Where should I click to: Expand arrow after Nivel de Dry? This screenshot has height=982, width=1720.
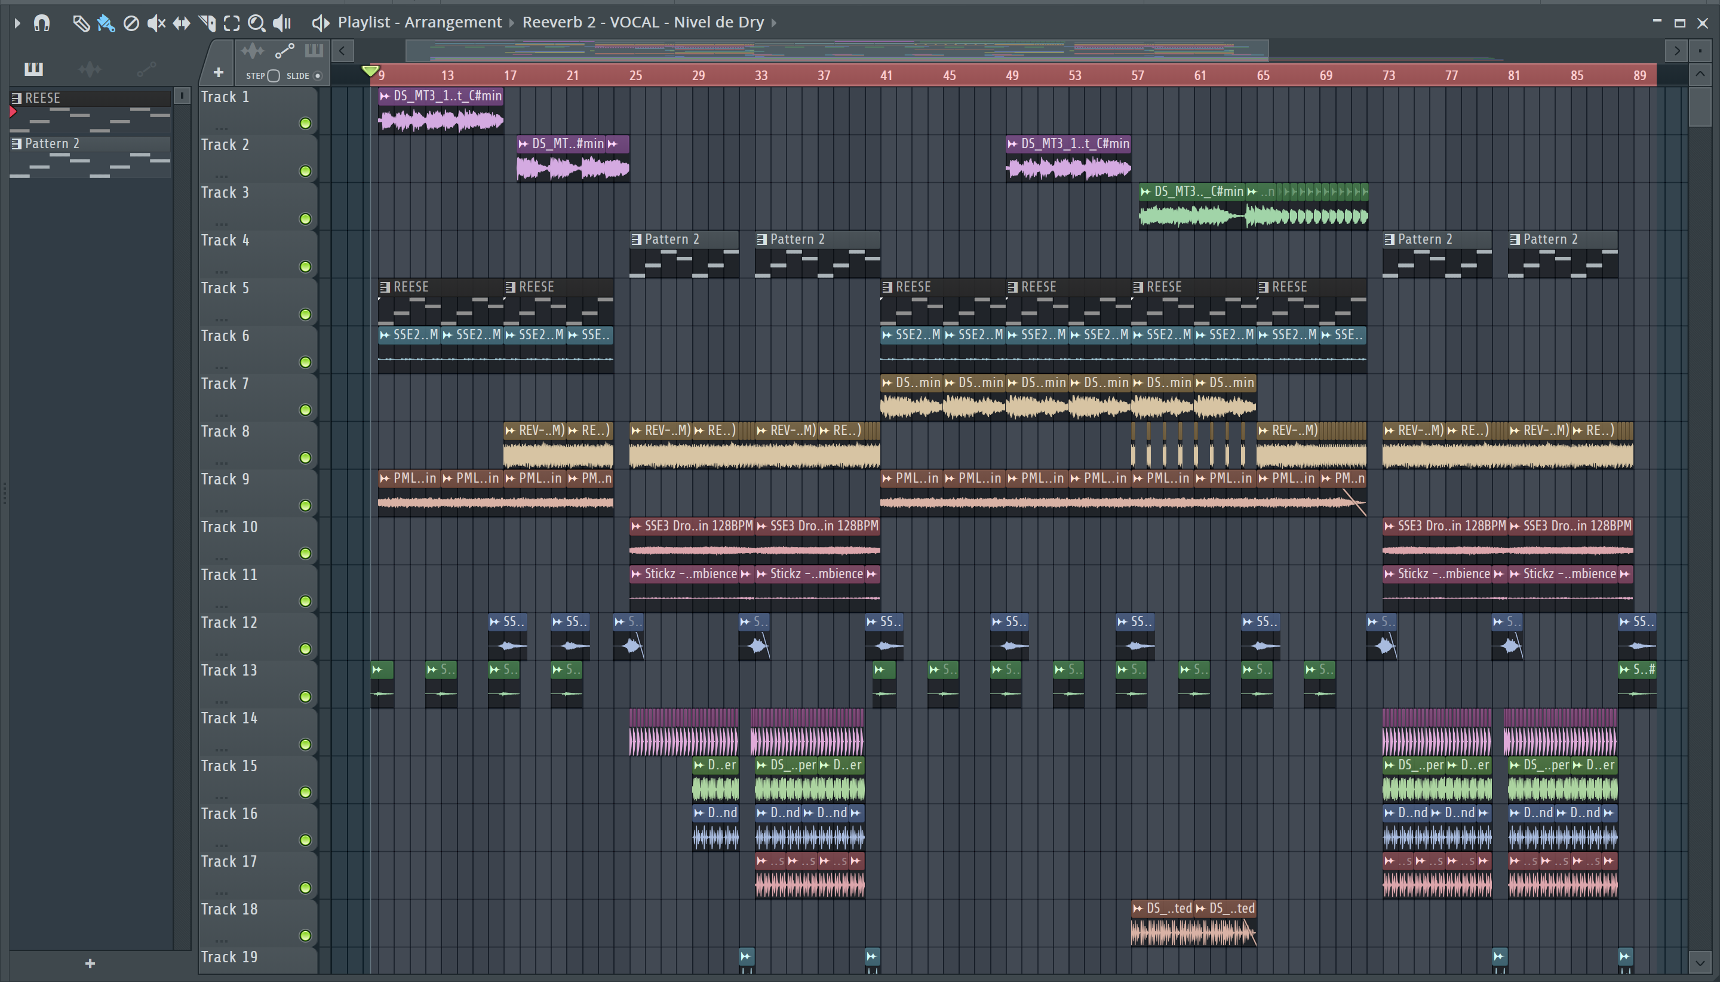(x=774, y=23)
